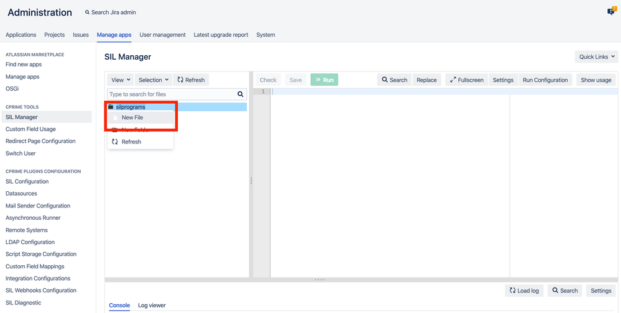The image size is (621, 313).
Task: Choose New File from context menu
Action: click(140, 117)
